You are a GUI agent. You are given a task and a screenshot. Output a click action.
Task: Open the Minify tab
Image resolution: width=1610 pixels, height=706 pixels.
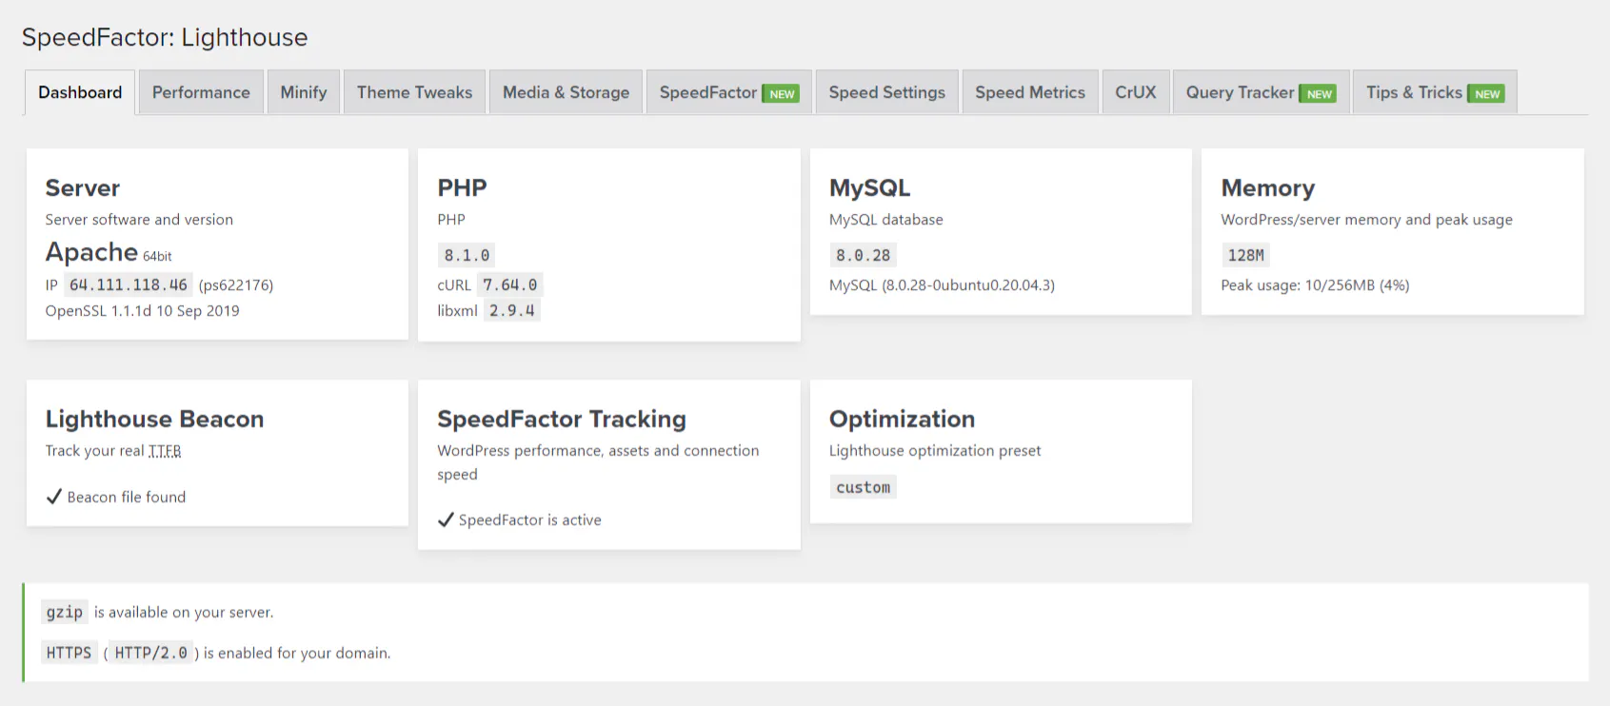(x=304, y=92)
